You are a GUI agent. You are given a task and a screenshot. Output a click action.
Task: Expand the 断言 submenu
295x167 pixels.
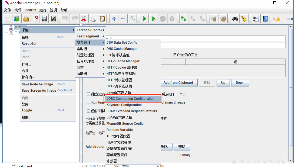[90, 68]
